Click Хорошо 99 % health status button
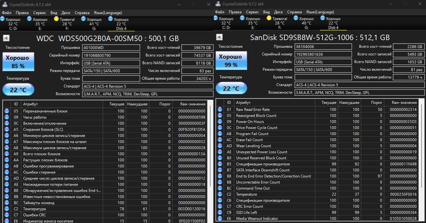Viewport: 426px width, 223px height. 231,61
